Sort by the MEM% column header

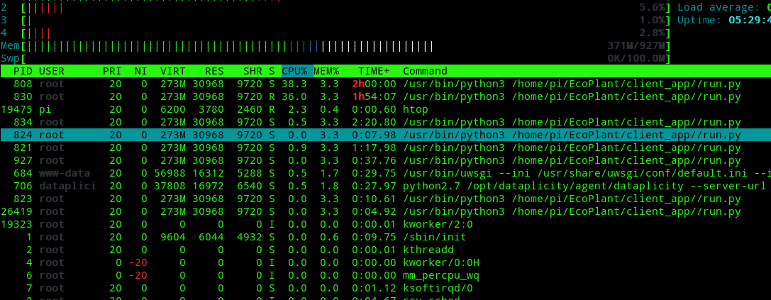point(326,71)
